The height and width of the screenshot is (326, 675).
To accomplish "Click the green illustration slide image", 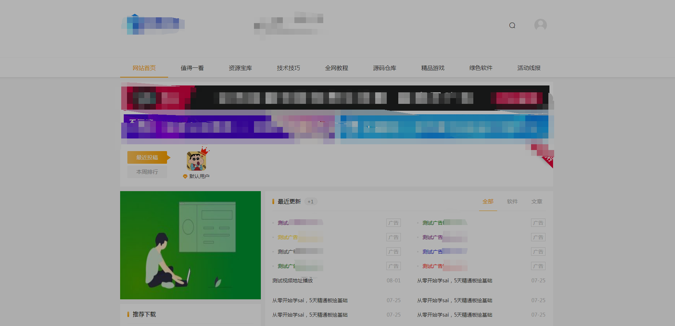I will pyautogui.click(x=190, y=245).
